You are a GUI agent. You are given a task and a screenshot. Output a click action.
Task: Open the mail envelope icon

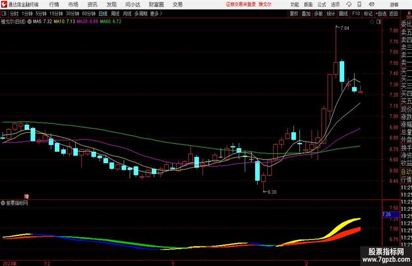(372, 4)
